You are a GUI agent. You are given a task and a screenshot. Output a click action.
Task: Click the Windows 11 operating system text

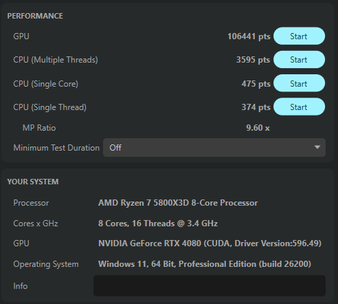tap(205, 264)
